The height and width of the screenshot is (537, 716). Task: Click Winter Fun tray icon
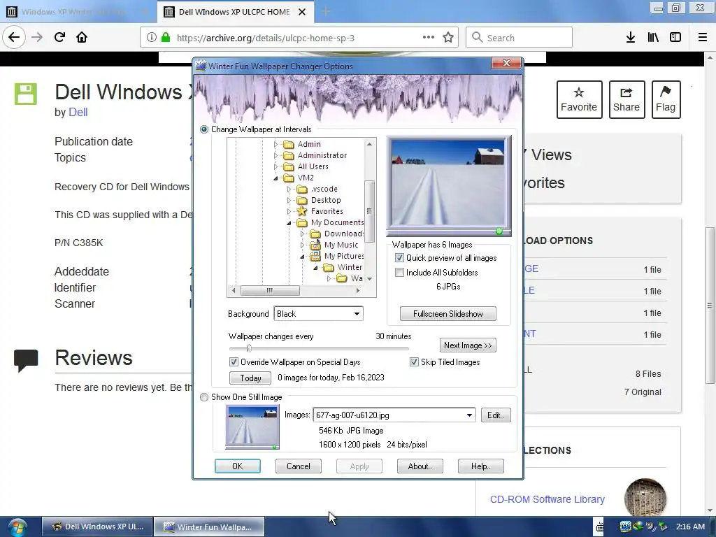pyautogui.click(x=626, y=527)
